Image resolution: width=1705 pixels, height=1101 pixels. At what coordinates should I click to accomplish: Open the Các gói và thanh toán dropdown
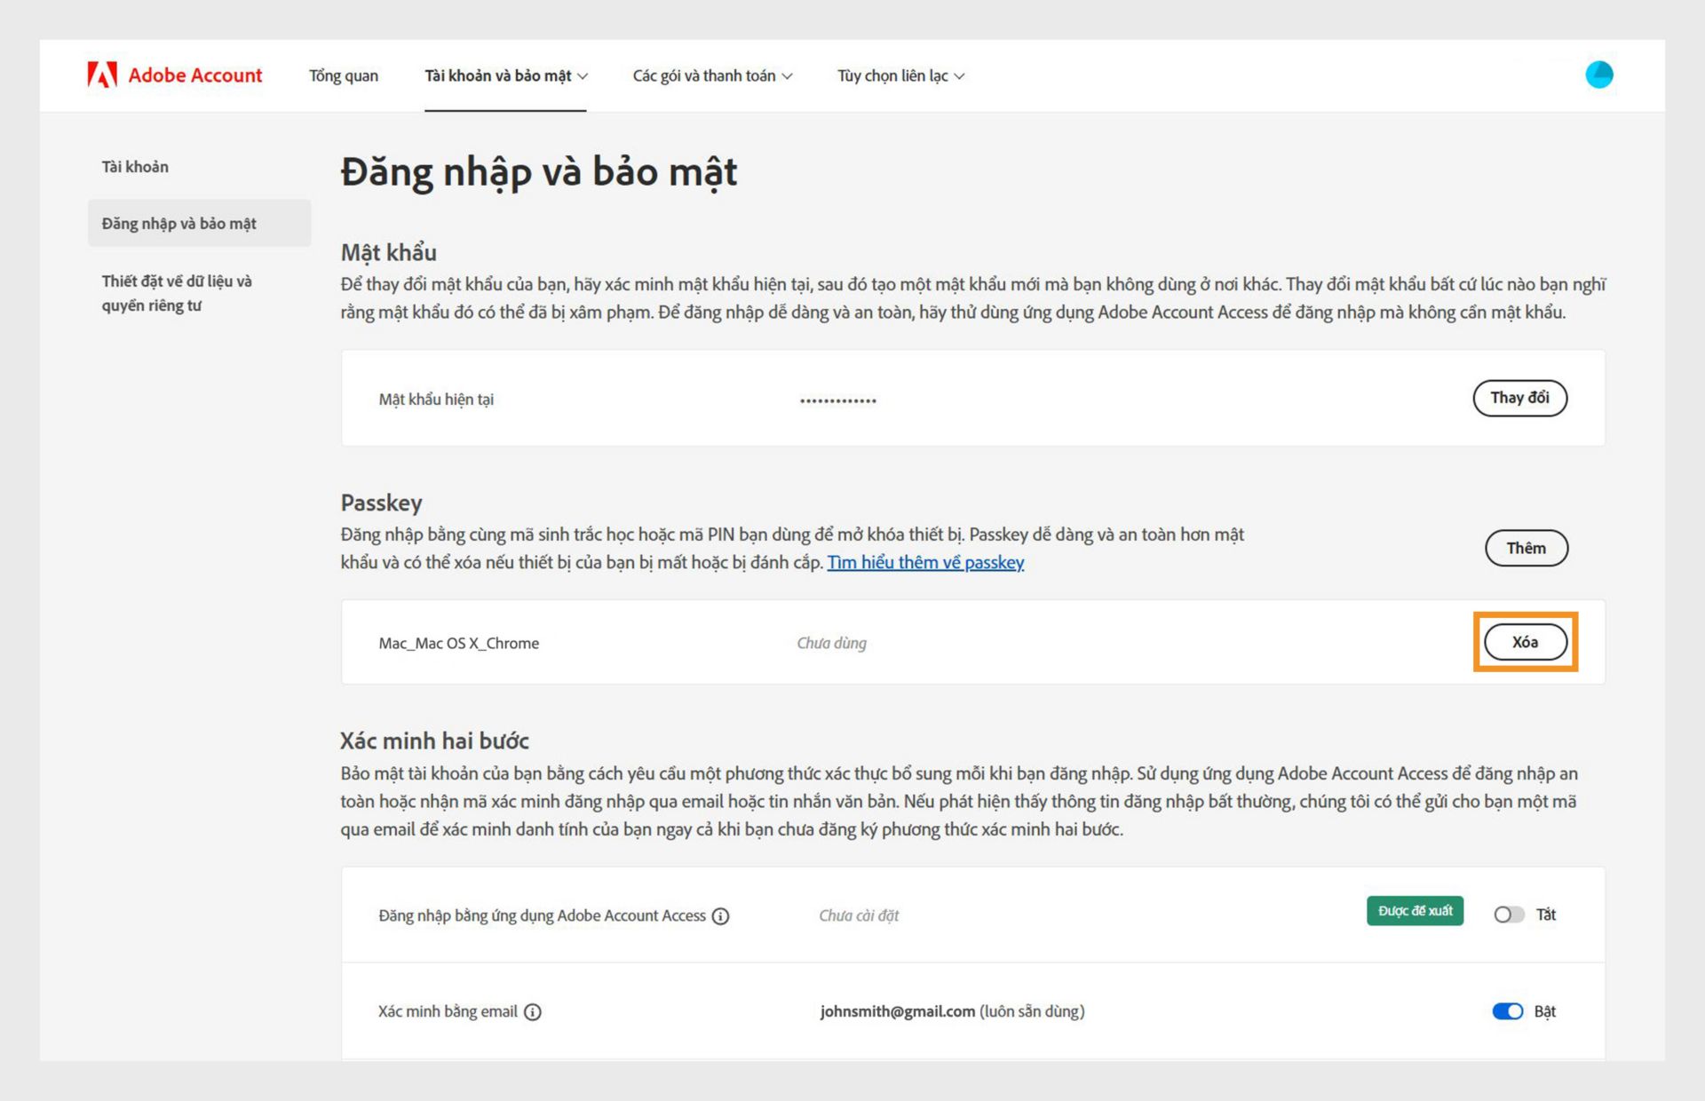[x=711, y=76]
